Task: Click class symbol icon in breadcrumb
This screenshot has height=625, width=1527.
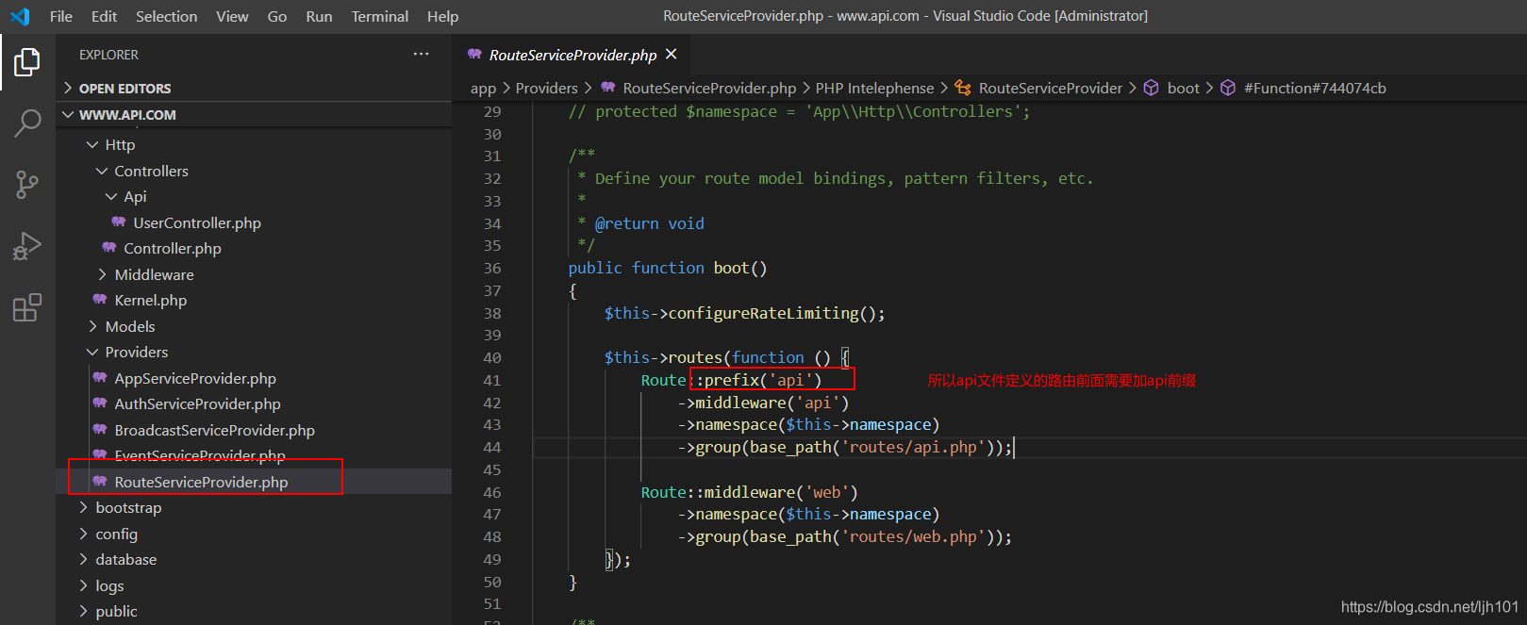Action: pyautogui.click(x=963, y=88)
